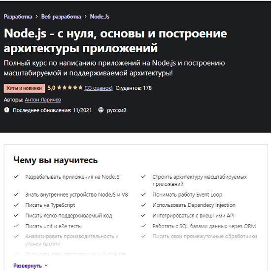This screenshot has width=271, height=271.
Task: Click the Хиты и новинки badge
Action: tap(24, 88)
